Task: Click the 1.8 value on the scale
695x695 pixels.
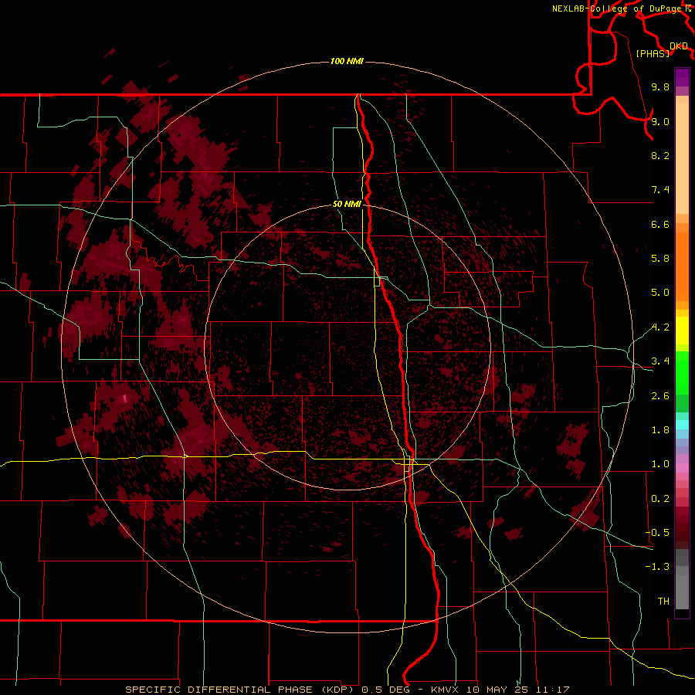Action: coord(660,430)
